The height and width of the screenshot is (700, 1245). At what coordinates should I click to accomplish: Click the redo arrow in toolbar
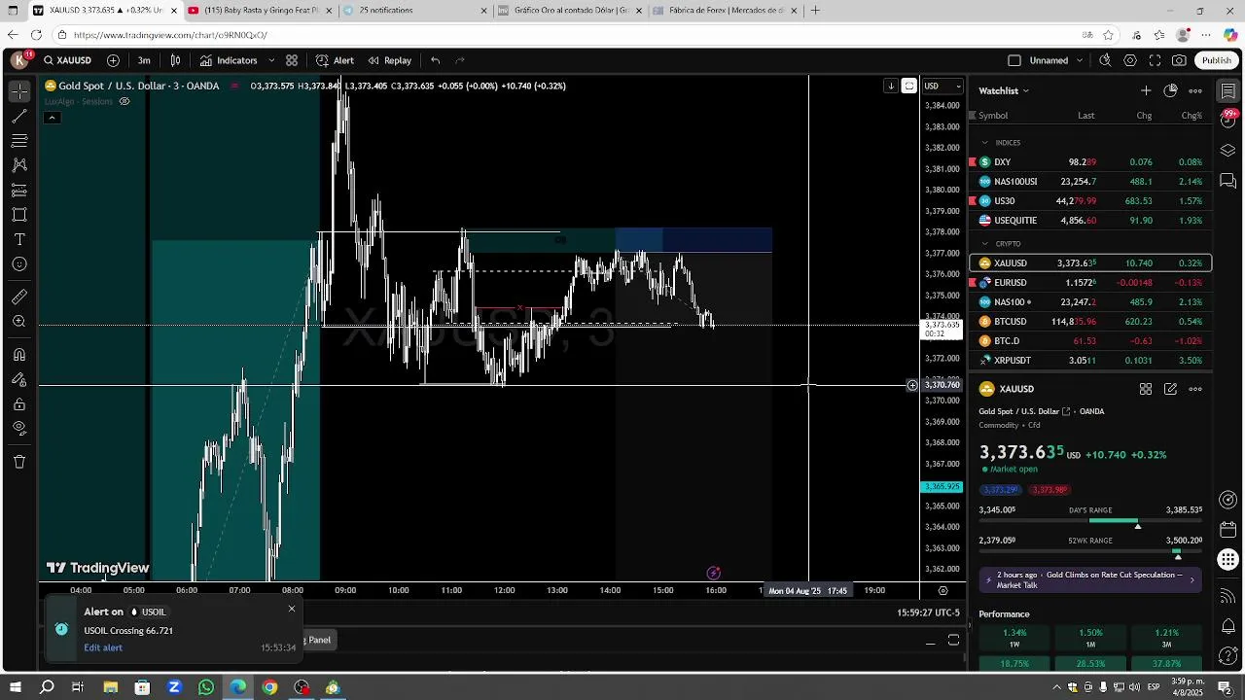(x=460, y=60)
